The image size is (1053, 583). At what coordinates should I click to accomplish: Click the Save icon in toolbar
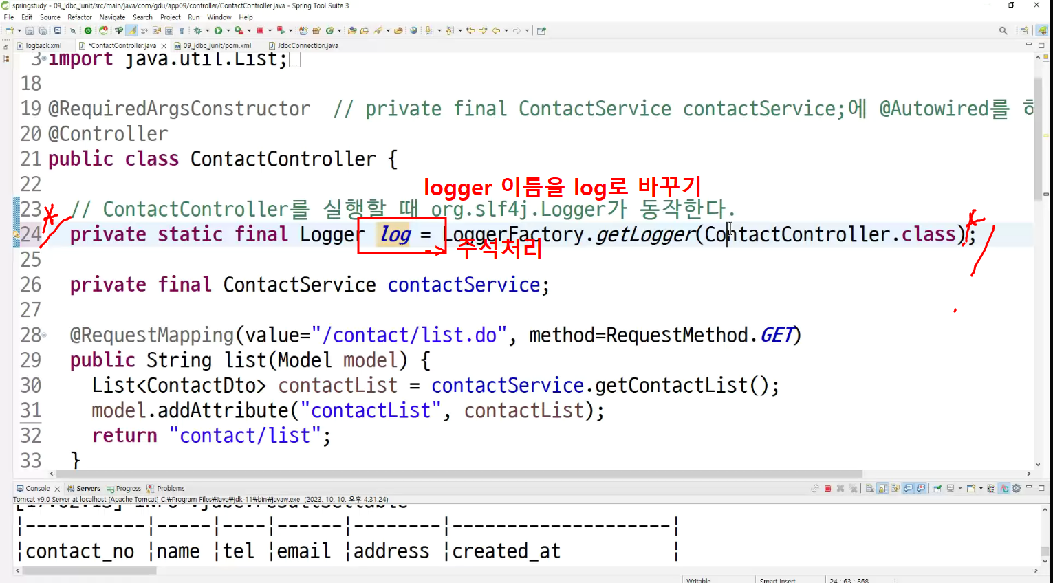pyautogui.click(x=30, y=30)
